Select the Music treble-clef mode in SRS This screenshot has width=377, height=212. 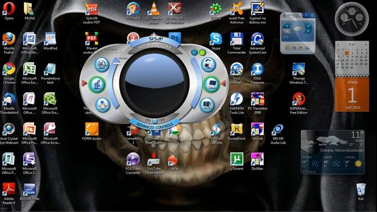[97, 84]
